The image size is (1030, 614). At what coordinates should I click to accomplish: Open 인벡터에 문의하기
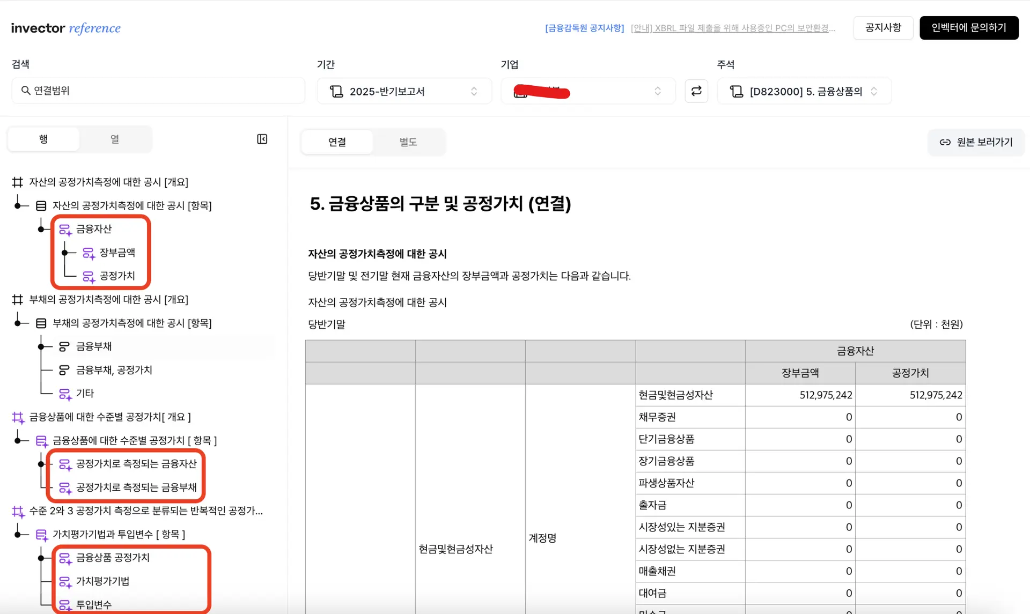point(969,28)
